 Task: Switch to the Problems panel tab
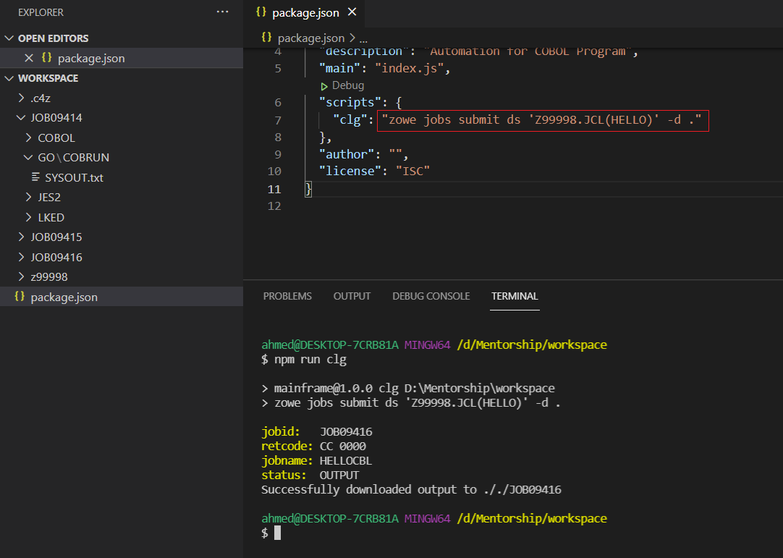coord(287,296)
